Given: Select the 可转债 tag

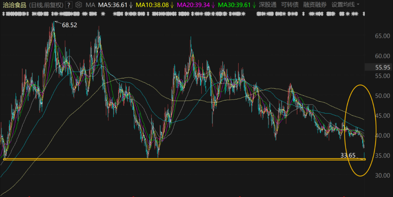Looking at the screenshot, I should [x=290, y=5].
